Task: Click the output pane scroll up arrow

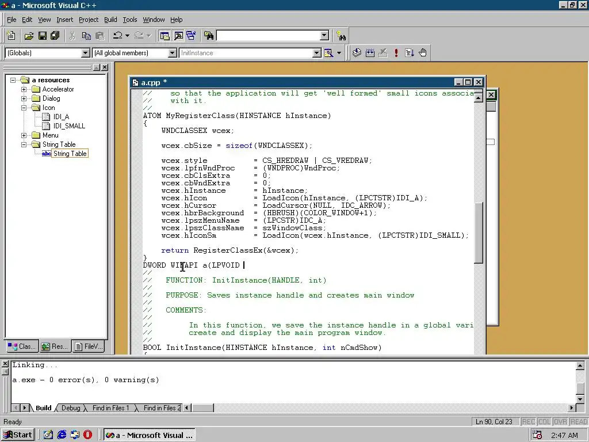Action: tap(580, 365)
